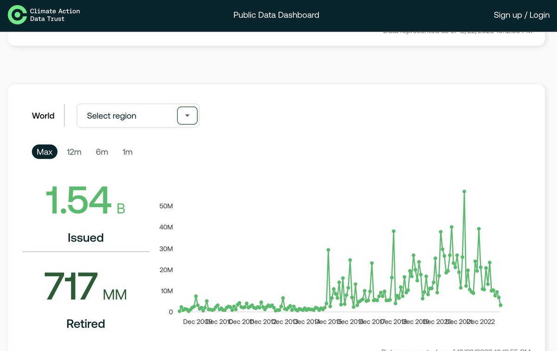557x351 pixels.
Task: Select the 12m time range
Action: click(74, 151)
